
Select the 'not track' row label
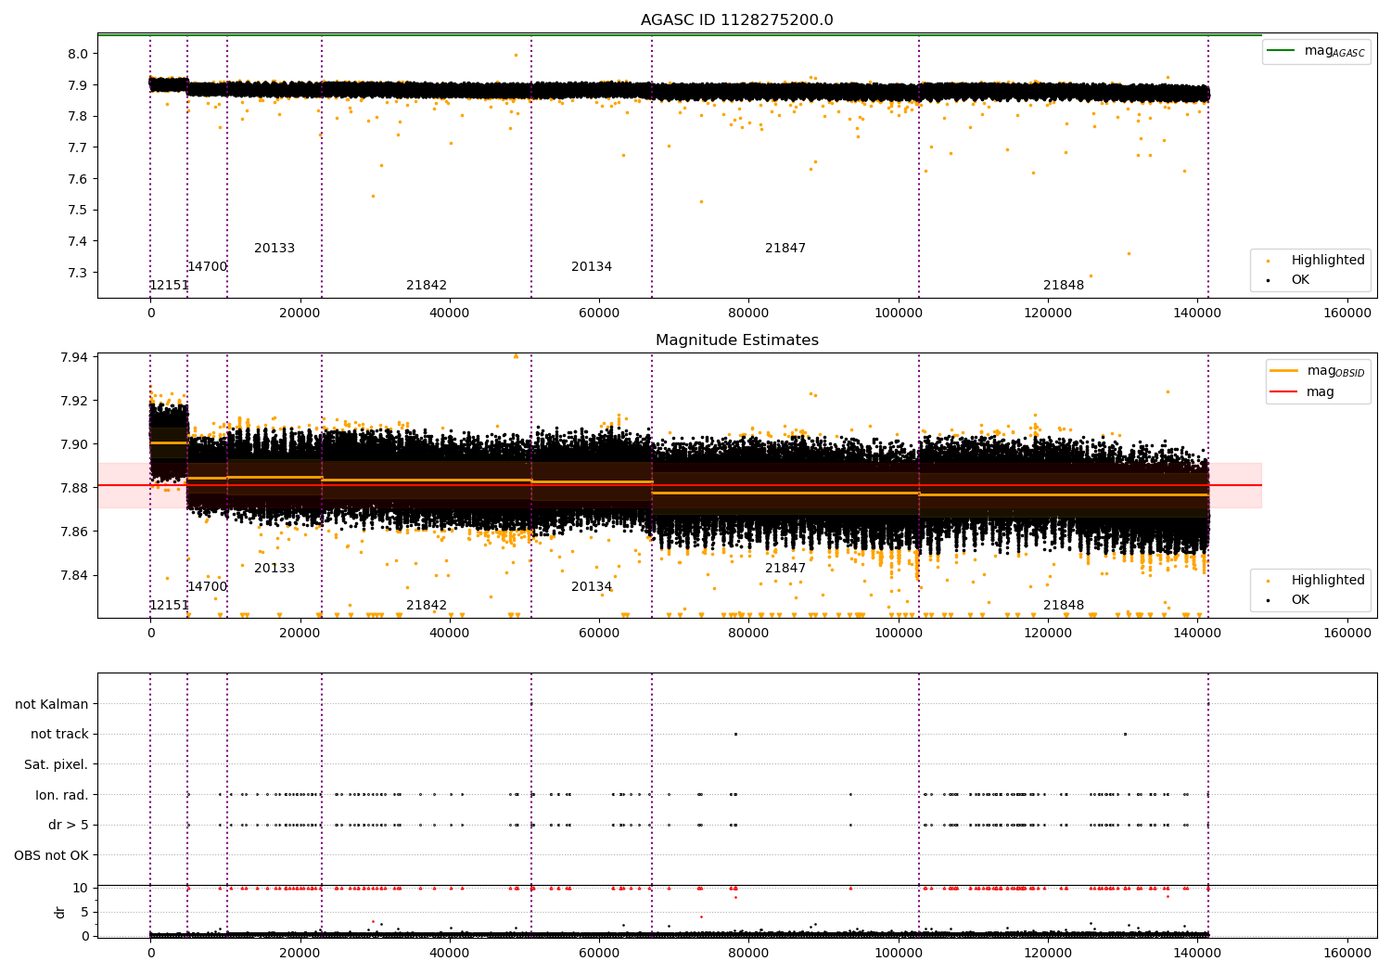tap(59, 734)
